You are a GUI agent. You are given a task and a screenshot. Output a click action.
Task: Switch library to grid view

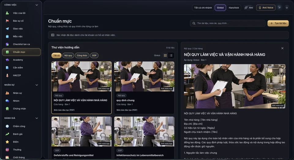click(165, 56)
